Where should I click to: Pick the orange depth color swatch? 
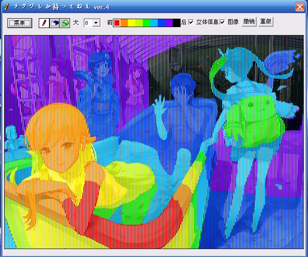pyautogui.click(x=125, y=23)
